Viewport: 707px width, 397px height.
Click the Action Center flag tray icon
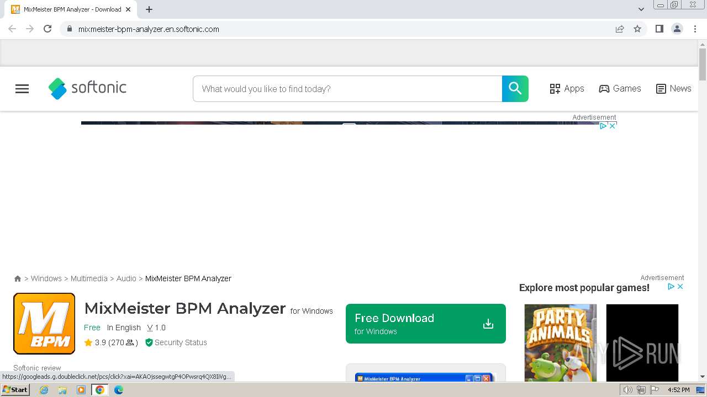655,390
